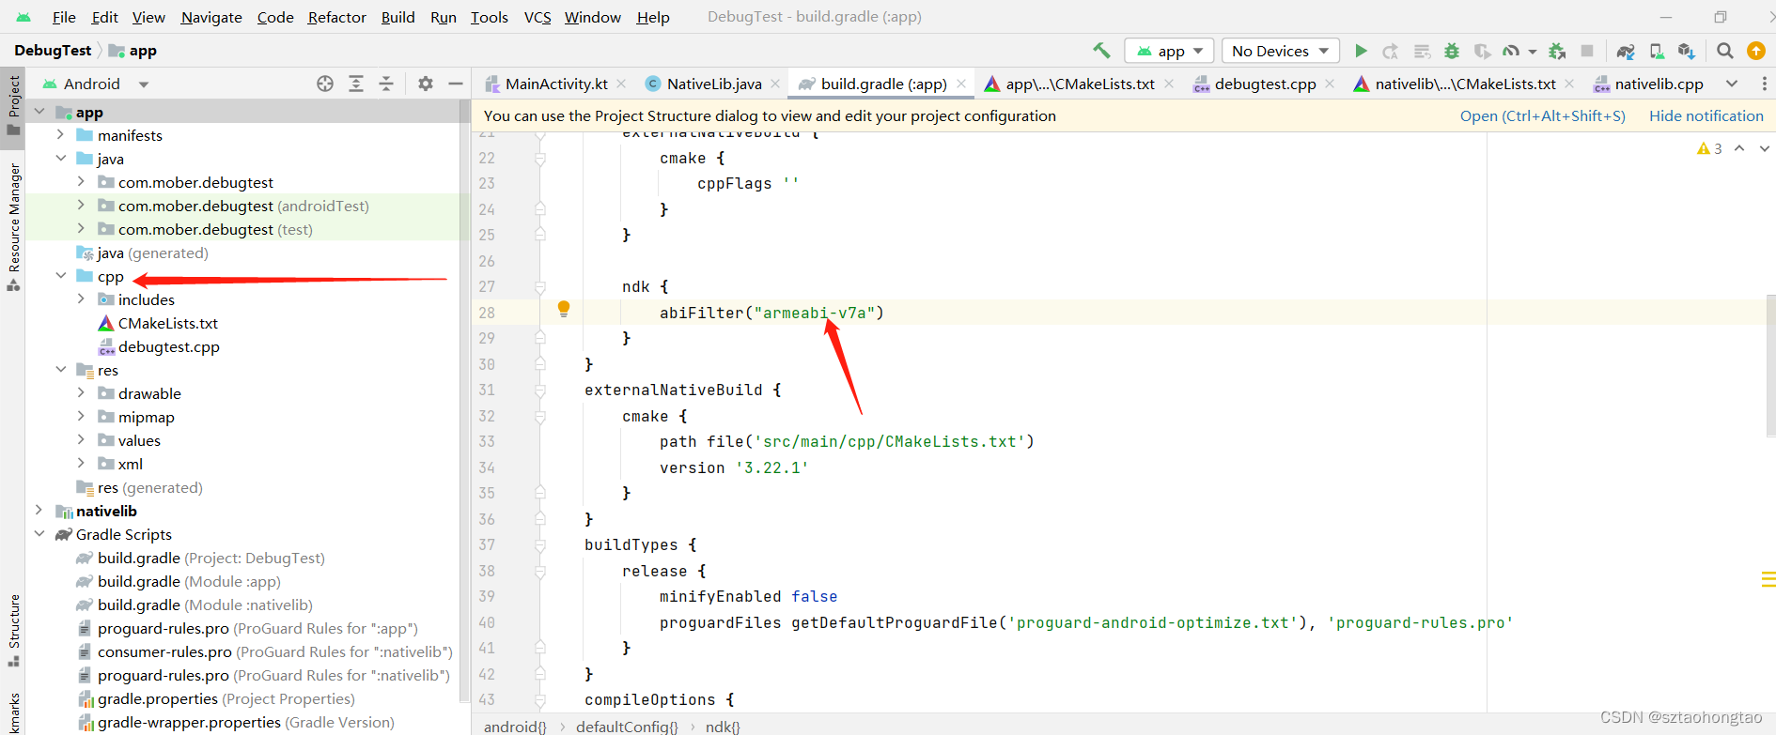Go to previous highlighted error arrow
The width and height of the screenshot is (1776, 735).
[1739, 148]
